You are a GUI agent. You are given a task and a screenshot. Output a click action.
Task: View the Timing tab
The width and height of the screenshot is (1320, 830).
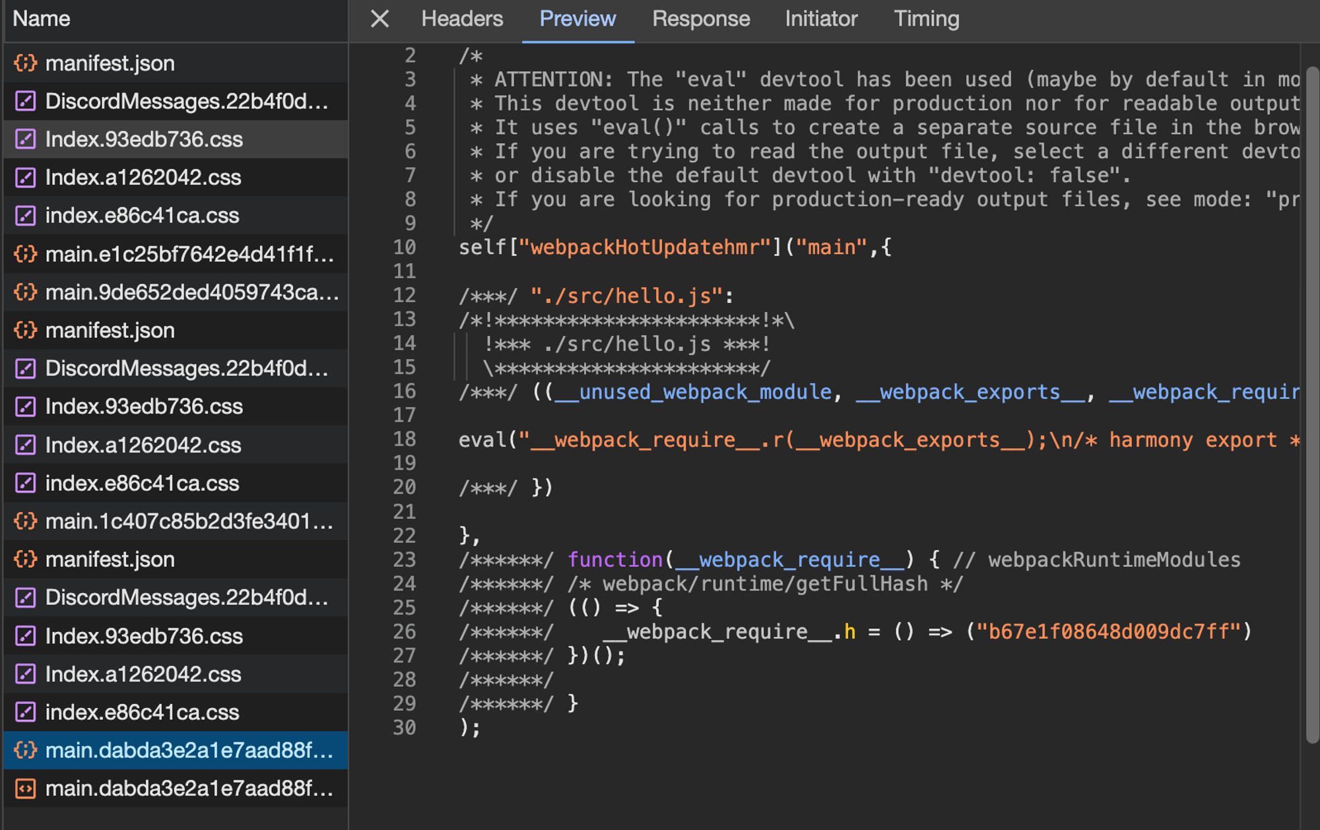pyautogui.click(x=926, y=18)
